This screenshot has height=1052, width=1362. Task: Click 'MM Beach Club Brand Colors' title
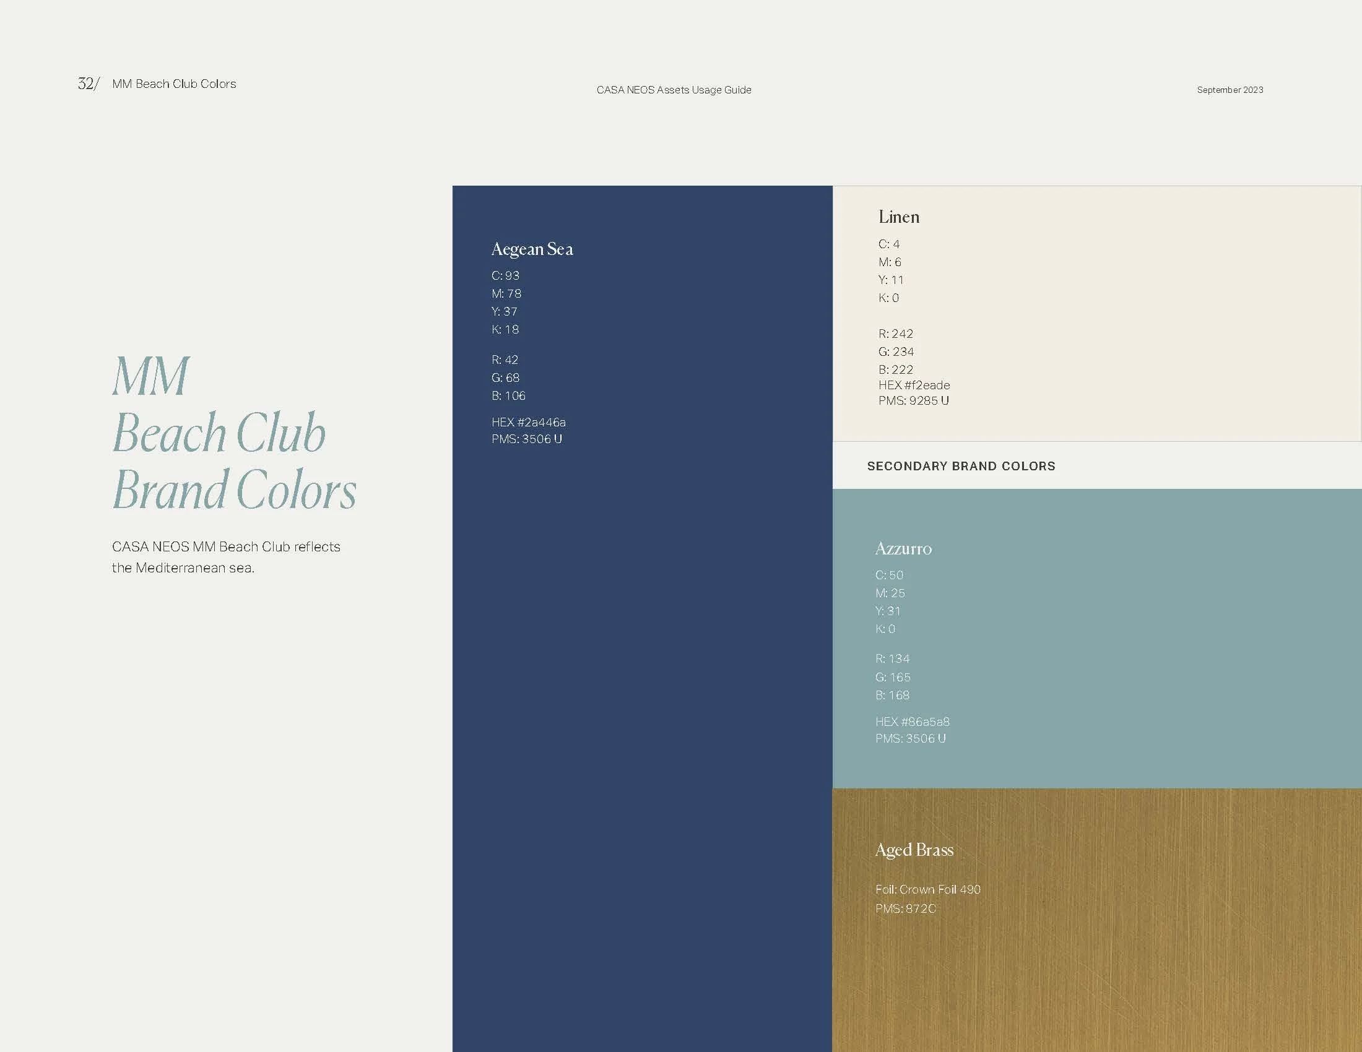tap(234, 433)
